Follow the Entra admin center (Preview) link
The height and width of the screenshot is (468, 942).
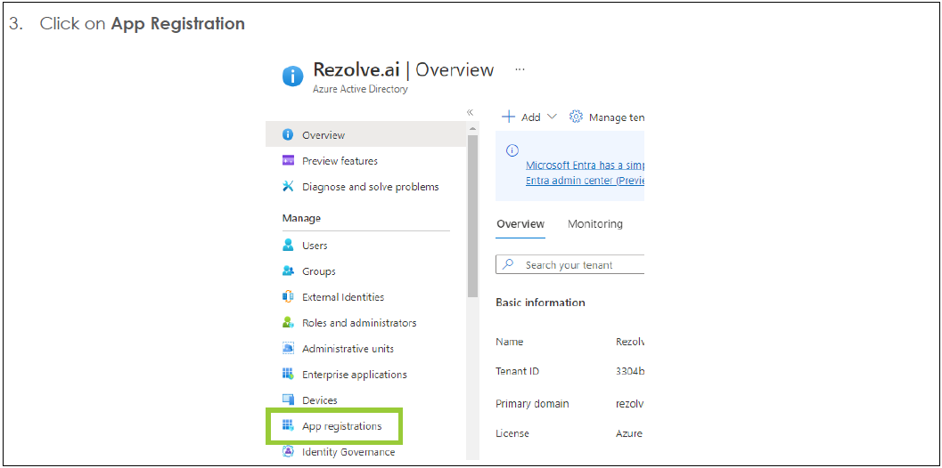click(x=585, y=181)
